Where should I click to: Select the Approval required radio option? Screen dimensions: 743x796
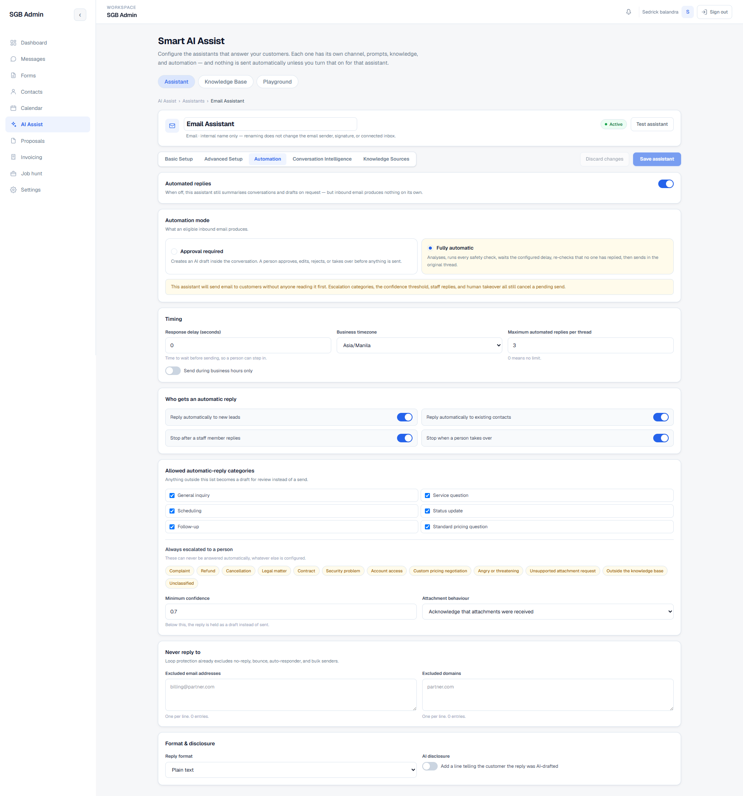tap(174, 252)
